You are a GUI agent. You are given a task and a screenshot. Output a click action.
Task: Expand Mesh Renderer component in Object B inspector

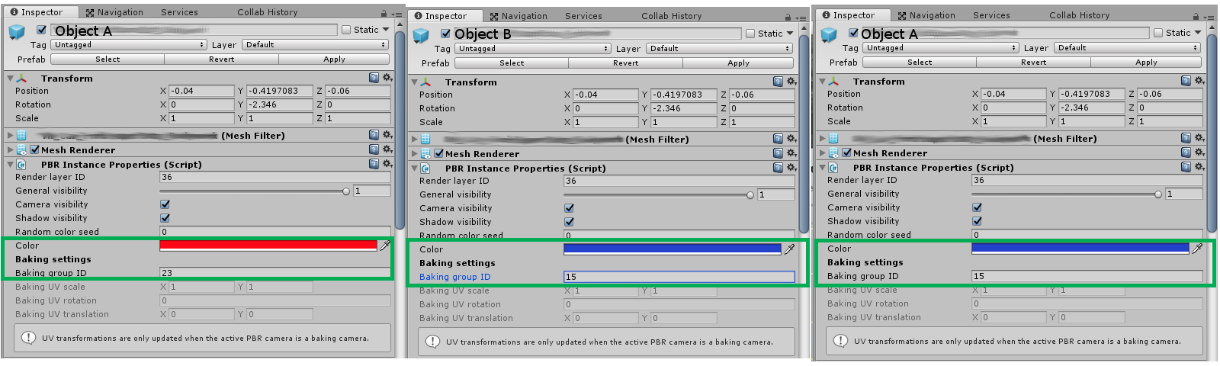[x=414, y=153]
